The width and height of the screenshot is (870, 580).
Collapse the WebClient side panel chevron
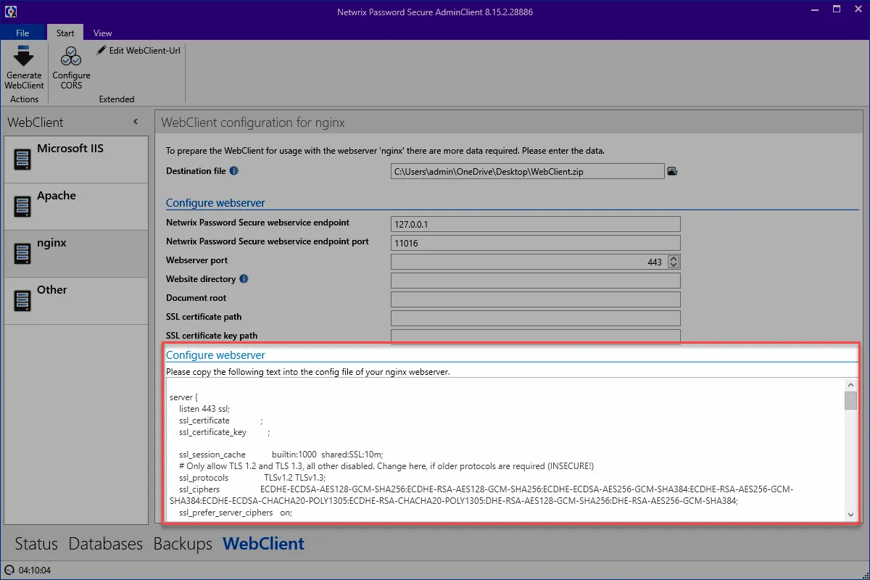136,122
